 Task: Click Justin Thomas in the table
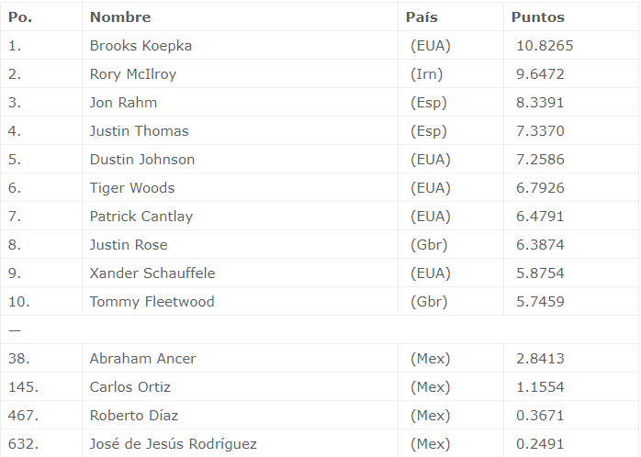139,131
